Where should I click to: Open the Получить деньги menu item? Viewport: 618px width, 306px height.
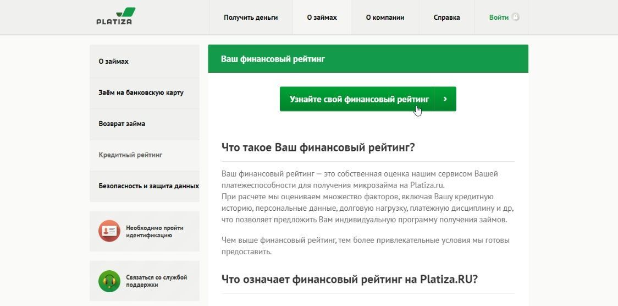[x=251, y=18]
